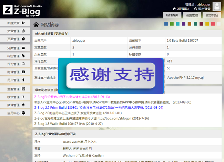Screen dimensions: 224x162
Task: Select the purple color theme swatch
Action: pos(184,24)
